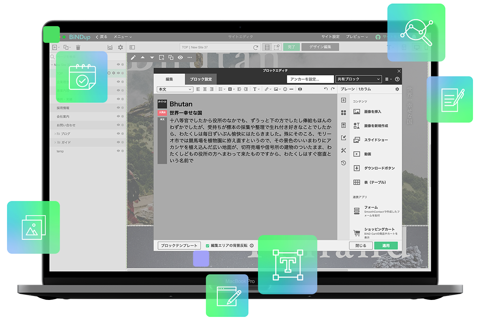Reload the TOP | New Site 37 page
480x320 pixels.
tap(256, 48)
